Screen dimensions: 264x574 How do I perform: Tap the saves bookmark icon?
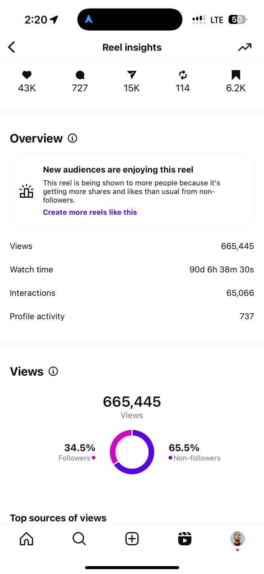[x=236, y=75]
